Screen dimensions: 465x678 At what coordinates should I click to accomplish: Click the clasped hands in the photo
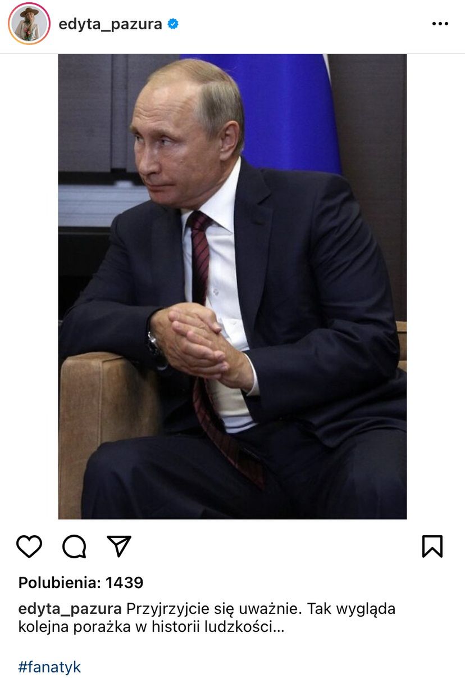[199, 343]
